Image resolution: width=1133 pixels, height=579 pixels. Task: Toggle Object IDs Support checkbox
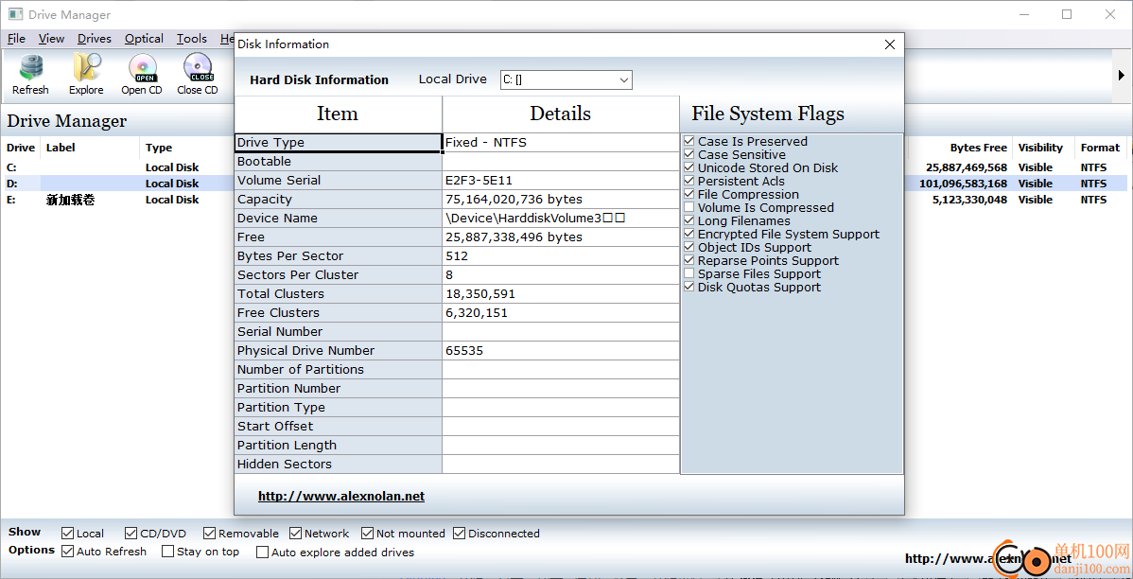(x=689, y=247)
